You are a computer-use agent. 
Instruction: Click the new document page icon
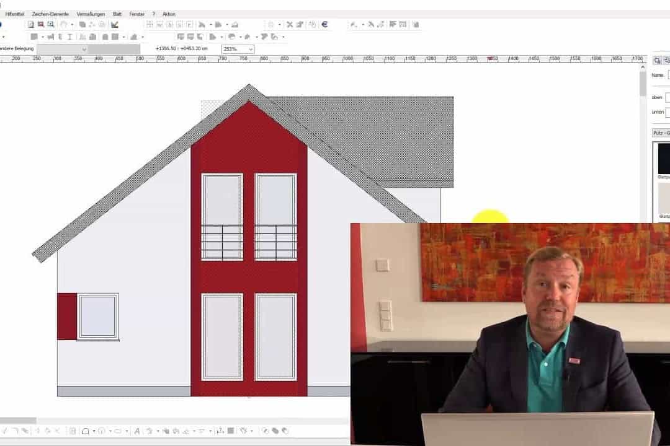coord(30,25)
